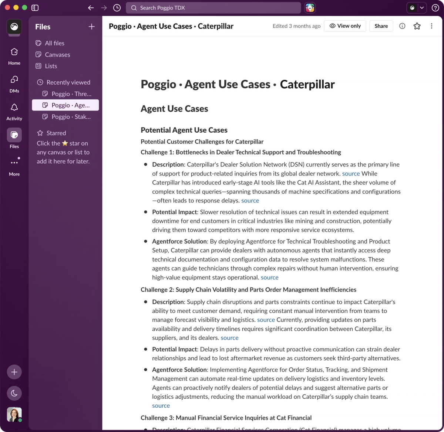Open the colorful Slackbot icon beside search
This screenshot has height=432, width=444.
tap(310, 8)
